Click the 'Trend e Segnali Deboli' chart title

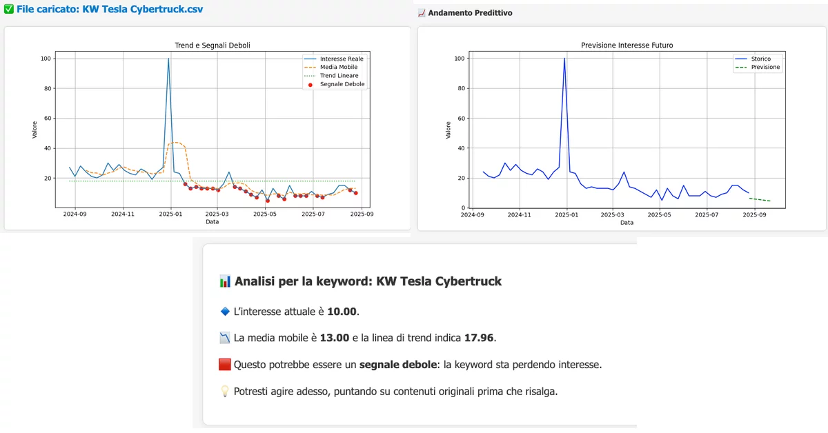click(x=213, y=46)
